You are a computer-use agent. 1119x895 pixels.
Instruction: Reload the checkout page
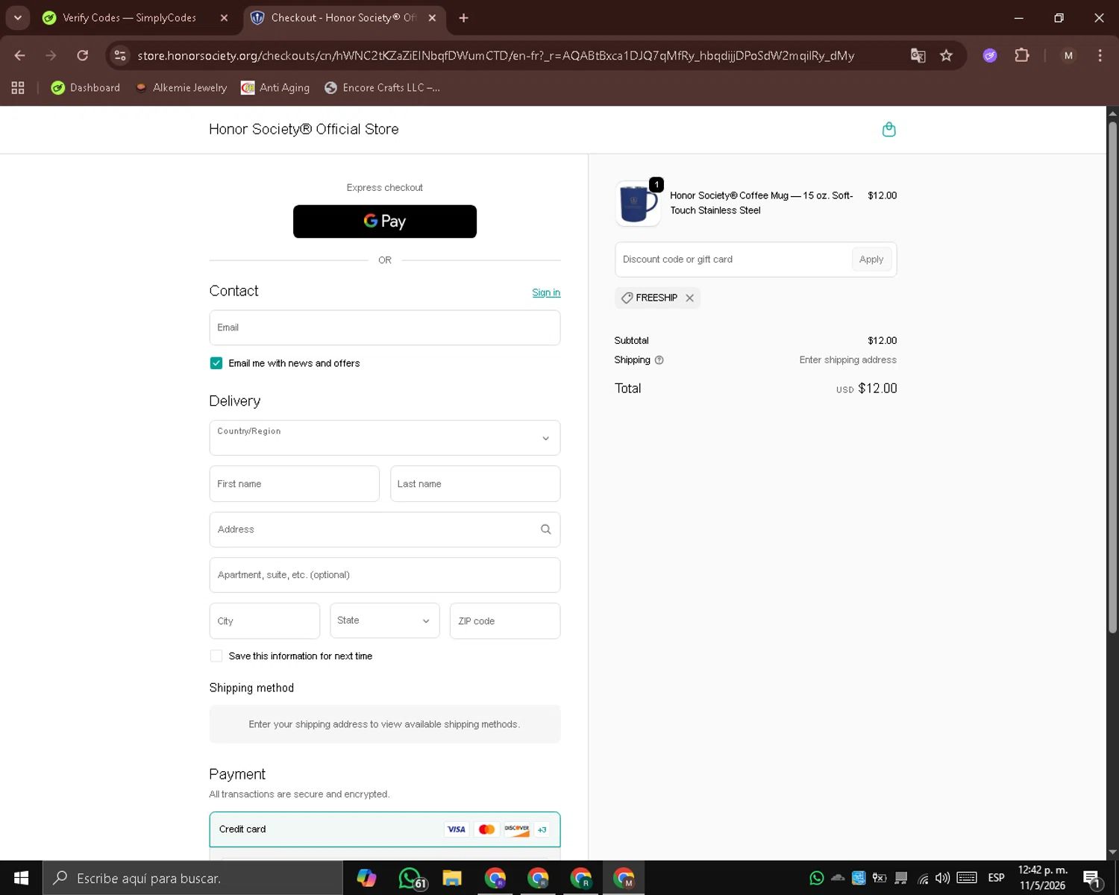(83, 55)
